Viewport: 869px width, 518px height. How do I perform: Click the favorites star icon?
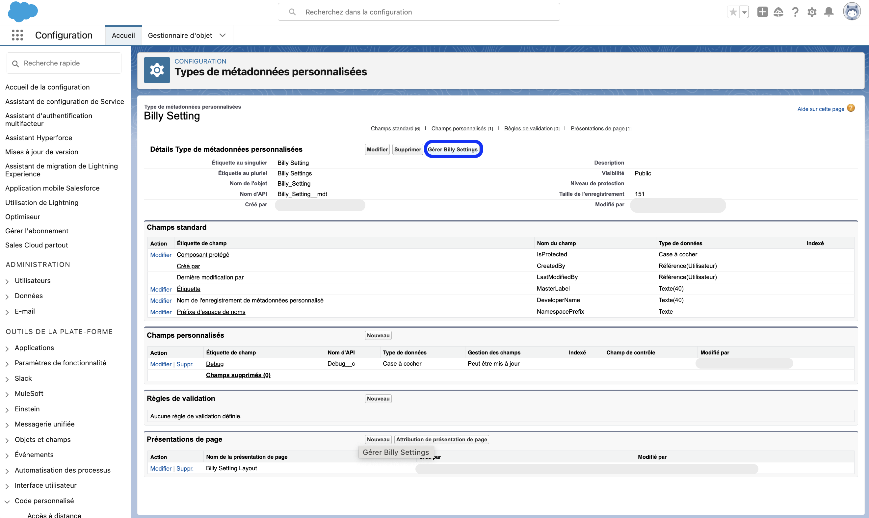click(x=733, y=12)
